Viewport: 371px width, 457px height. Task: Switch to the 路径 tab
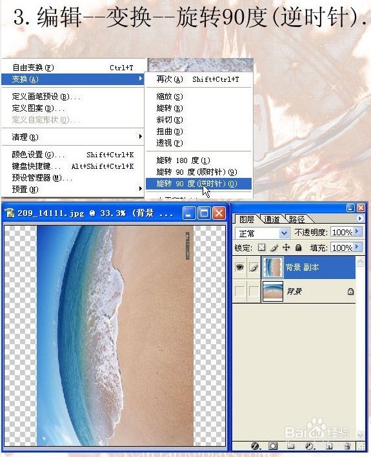(297, 219)
